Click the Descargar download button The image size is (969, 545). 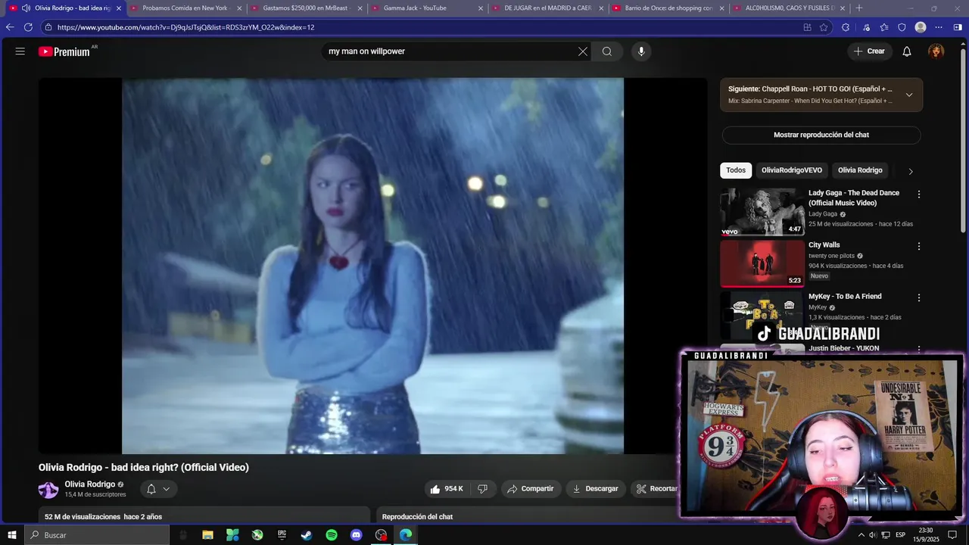click(x=596, y=489)
